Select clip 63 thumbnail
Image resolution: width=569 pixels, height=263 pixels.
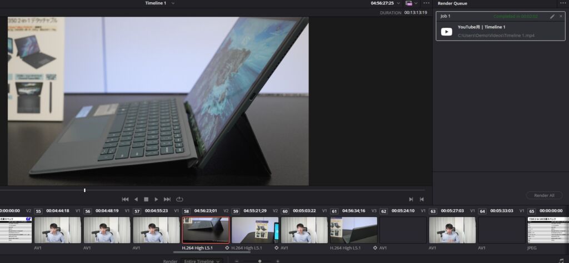tap(452, 230)
